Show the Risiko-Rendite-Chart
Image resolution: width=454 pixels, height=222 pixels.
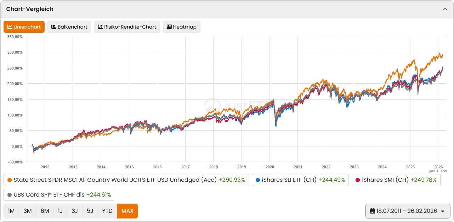[127, 27]
